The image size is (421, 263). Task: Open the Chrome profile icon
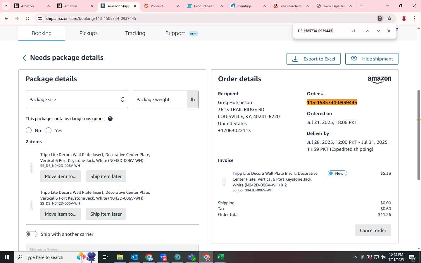(x=404, y=18)
